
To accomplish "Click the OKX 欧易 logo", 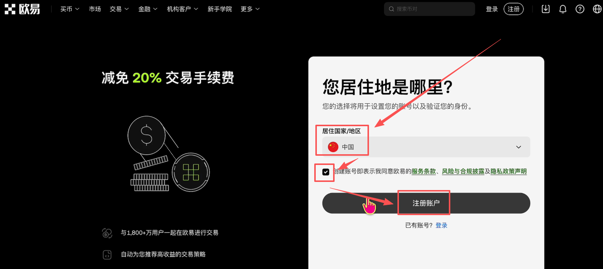I will tap(22, 9).
